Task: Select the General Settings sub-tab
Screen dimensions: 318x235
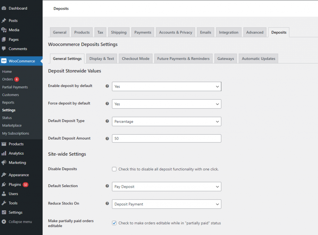Action: (x=67, y=58)
